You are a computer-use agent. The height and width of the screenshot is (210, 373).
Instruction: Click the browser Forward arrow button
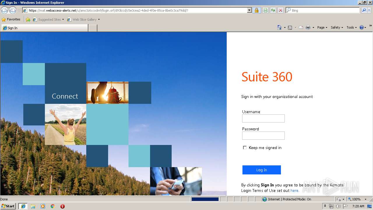coord(13,10)
